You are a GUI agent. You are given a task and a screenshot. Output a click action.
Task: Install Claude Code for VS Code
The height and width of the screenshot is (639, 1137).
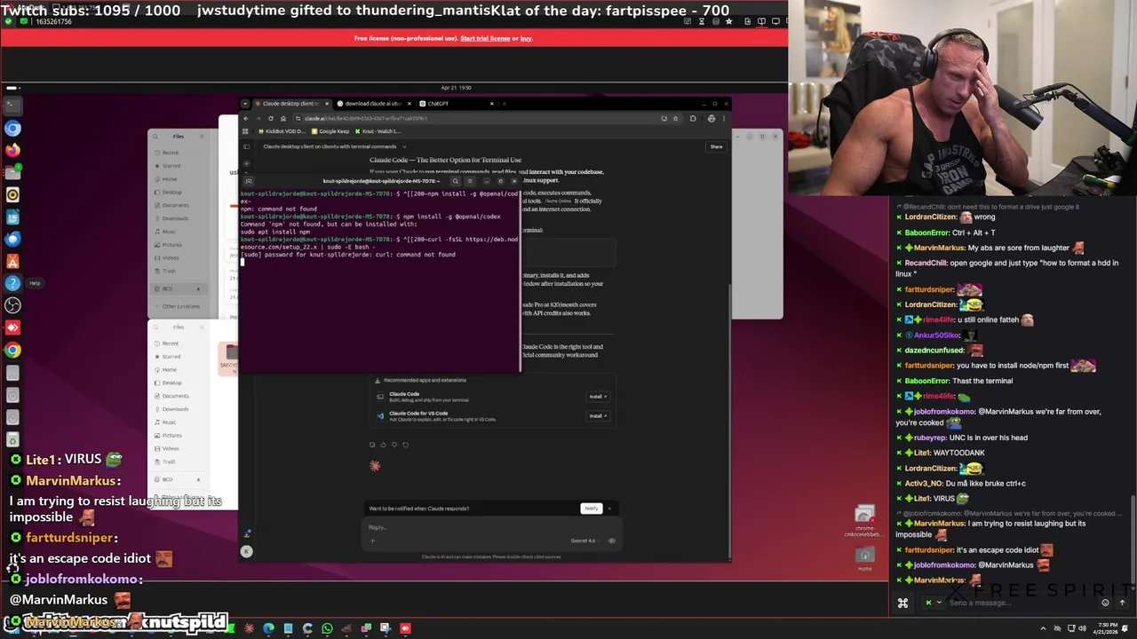coord(598,416)
